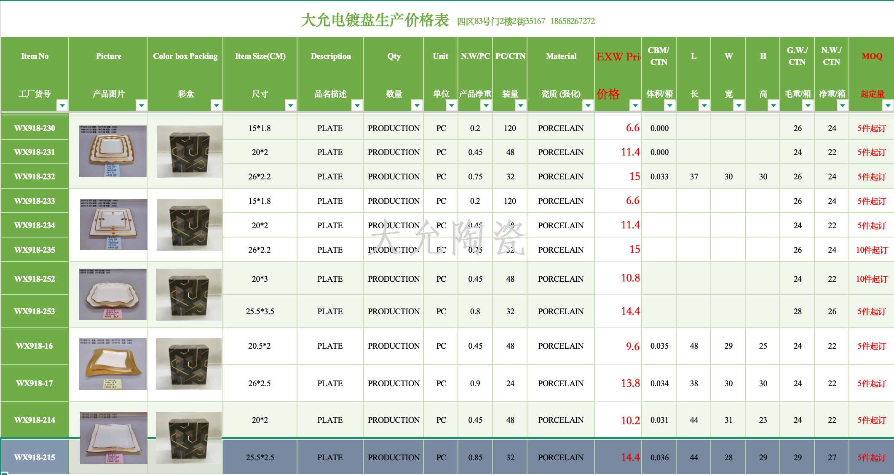The image size is (894, 475).
Task: Select the color box image beside WX918-233
Action: pos(189,224)
